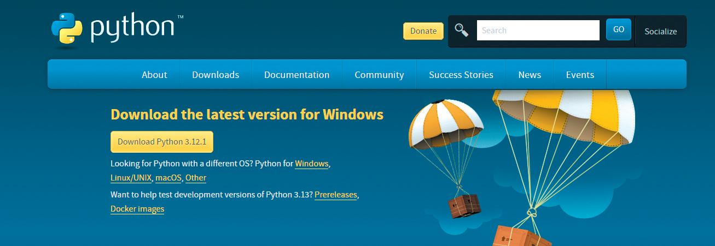Click the GO search button
Viewport: 715px width, 246px height.
click(619, 30)
